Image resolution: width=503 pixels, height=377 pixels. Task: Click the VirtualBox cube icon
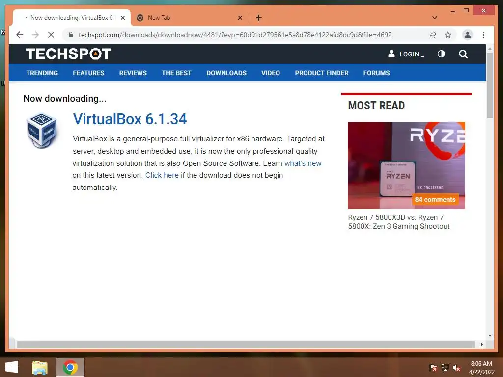click(42, 131)
